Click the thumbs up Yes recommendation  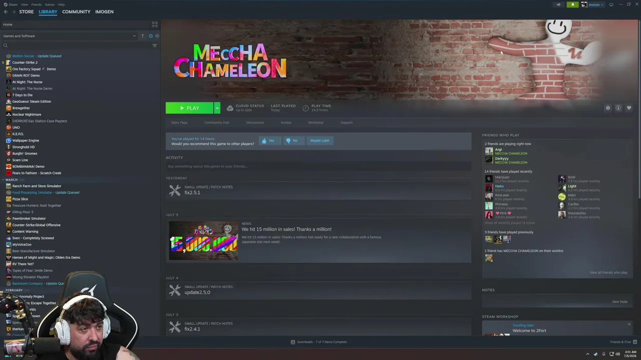tap(269, 140)
